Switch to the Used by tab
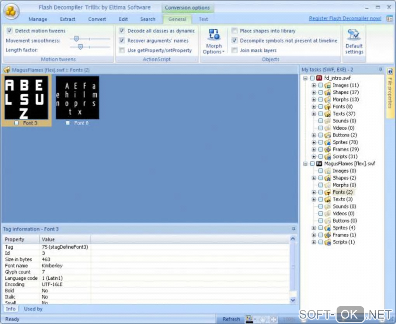The width and height of the screenshot is (396, 324). point(33,309)
